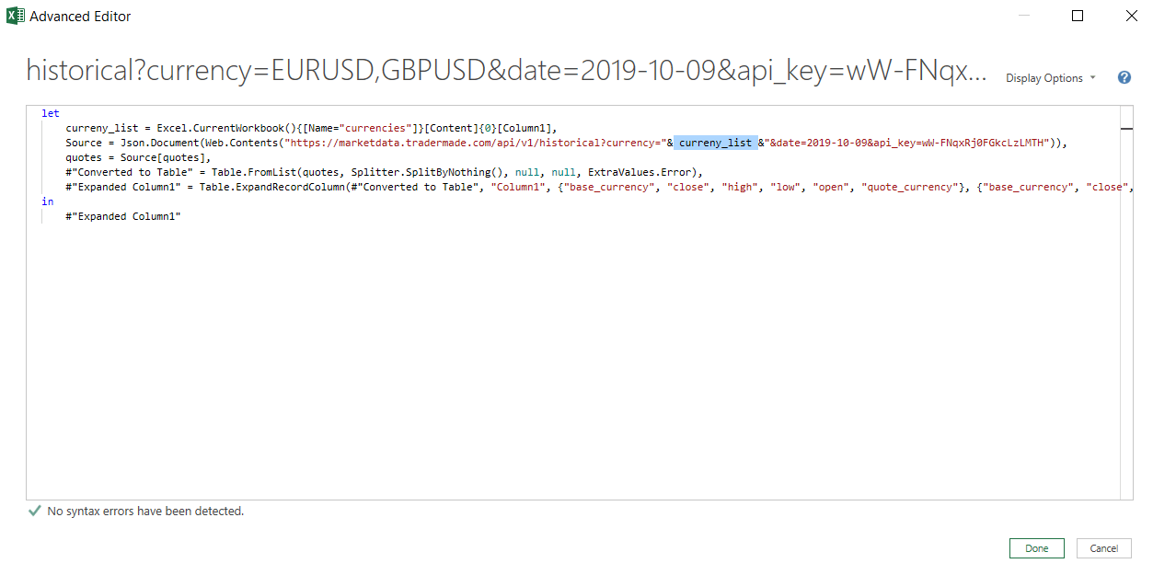
Task: Click the green checkmark syntax status icon
Action: click(35, 511)
